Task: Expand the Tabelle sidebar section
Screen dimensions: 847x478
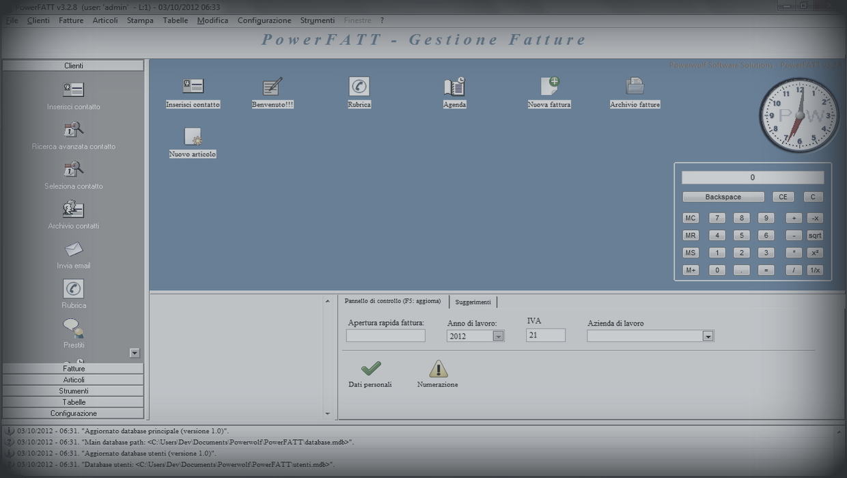Action: [73, 402]
